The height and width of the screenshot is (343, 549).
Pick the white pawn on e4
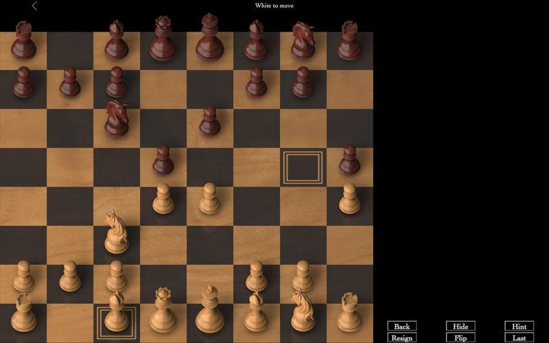pos(210,198)
